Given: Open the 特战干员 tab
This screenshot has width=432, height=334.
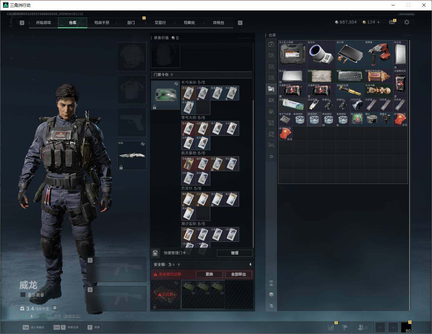Looking at the screenshot, I should click(102, 23).
